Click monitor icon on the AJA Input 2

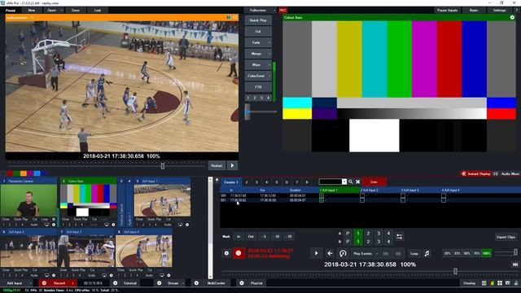tap(47, 275)
